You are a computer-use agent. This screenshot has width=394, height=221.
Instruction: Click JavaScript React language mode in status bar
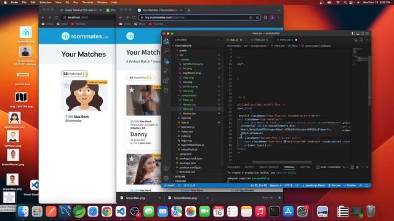[313, 185]
